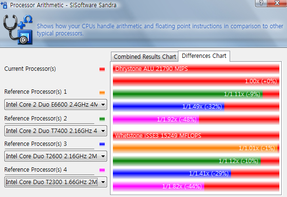Image resolution: width=287 pixels, height=197 pixels.
Task: Click the help question mark button
Action: 261,3
